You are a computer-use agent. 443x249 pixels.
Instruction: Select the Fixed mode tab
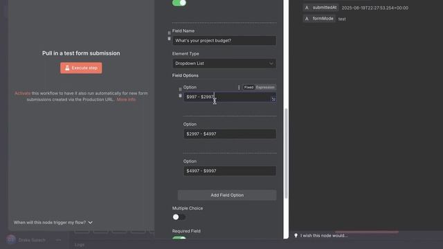click(x=248, y=88)
